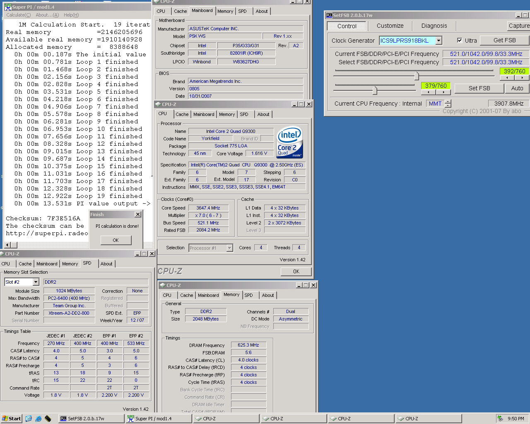Click the Rated FSB value 2084.2 MHz
530x424 pixels.
[208, 230]
